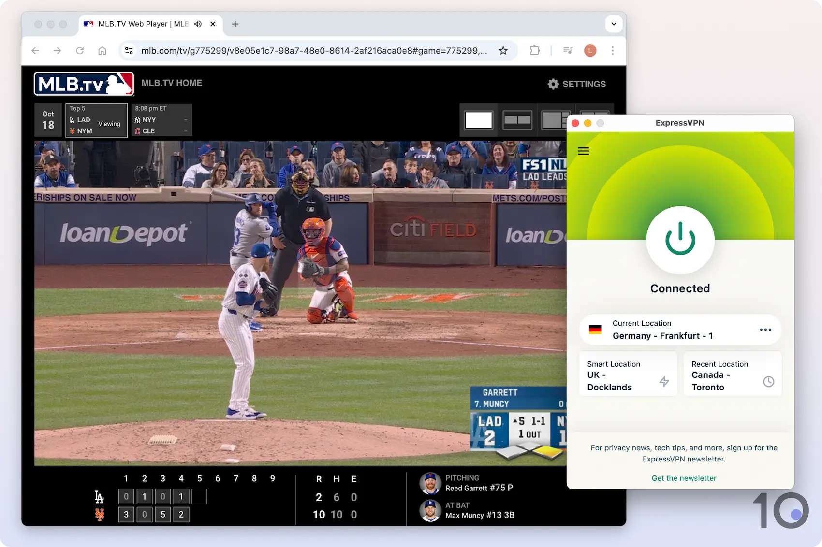
Task: Click the MLB.TV logo
Action: 84,84
